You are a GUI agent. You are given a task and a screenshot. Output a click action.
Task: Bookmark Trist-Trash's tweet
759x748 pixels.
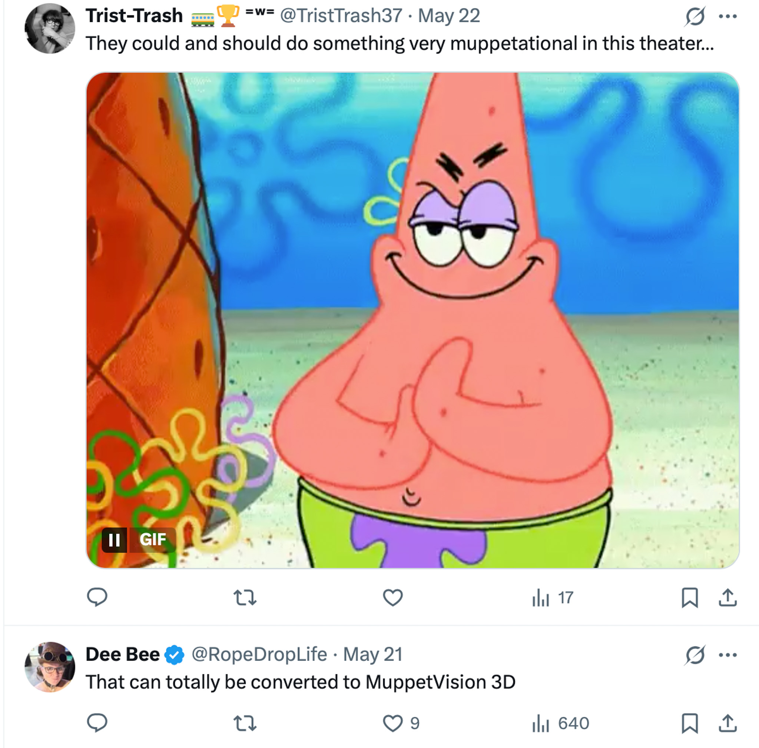pyautogui.click(x=689, y=598)
